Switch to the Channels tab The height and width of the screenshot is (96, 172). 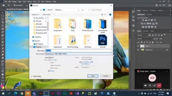point(146,31)
